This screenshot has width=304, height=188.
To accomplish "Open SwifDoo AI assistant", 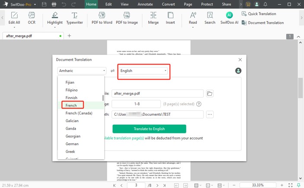I will [x=229, y=18].
